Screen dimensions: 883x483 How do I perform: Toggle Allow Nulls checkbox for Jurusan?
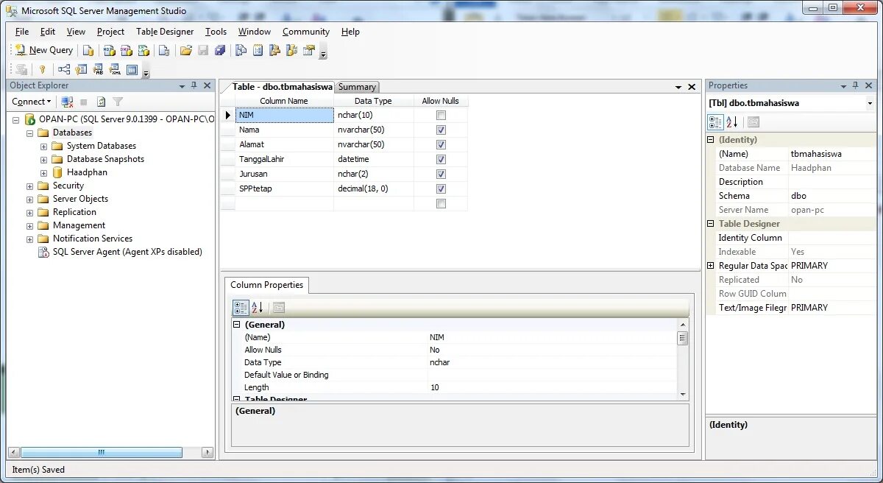pos(441,174)
